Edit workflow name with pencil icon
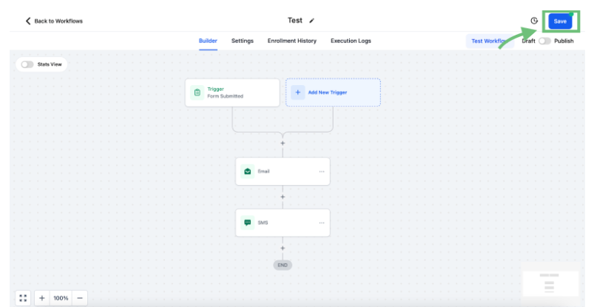The image size is (594, 307). [x=311, y=21]
